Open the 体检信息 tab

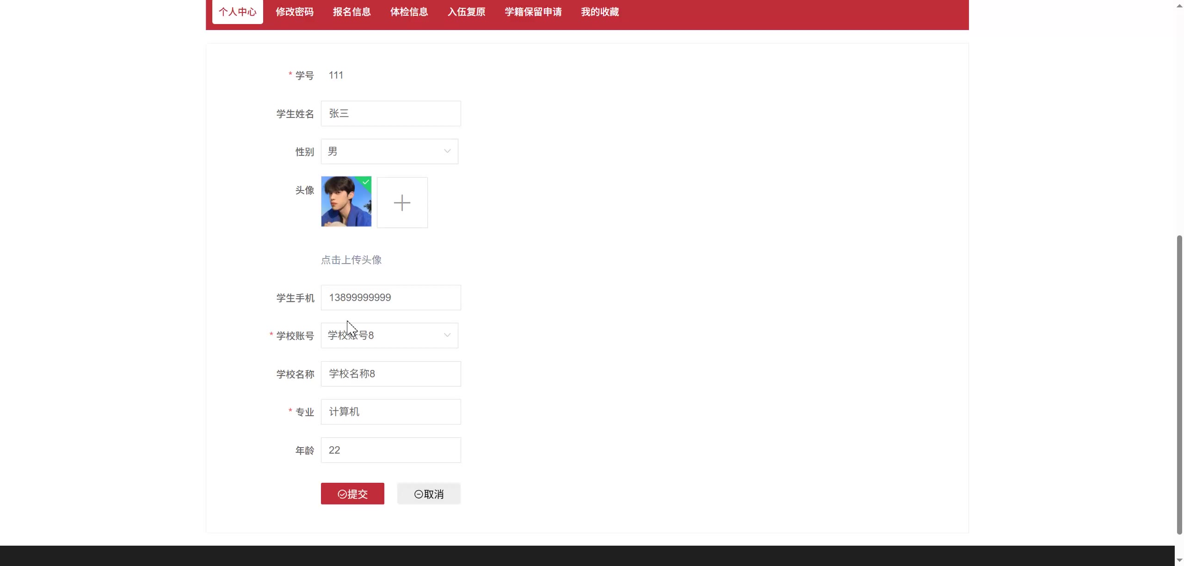click(x=409, y=12)
